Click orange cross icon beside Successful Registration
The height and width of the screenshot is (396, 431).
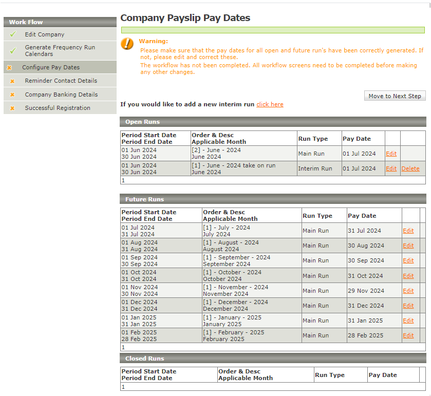13,108
